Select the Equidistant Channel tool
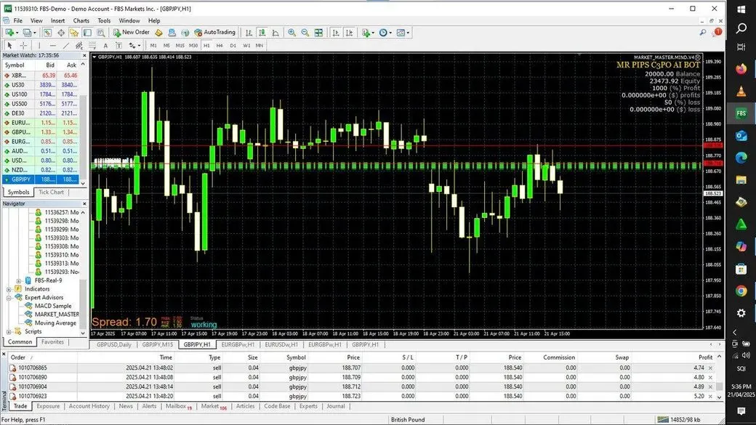The image size is (756, 425). pyautogui.click(x=79, y=45)
